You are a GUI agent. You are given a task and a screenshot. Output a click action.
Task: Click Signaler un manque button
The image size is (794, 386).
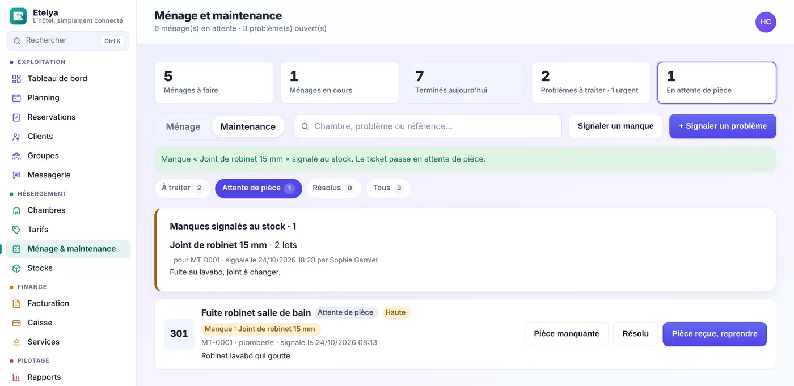coord(615,126)
